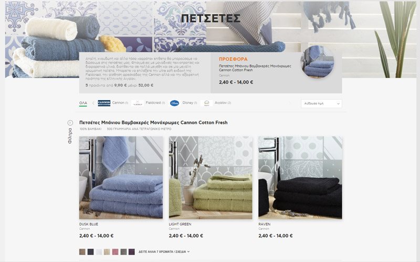This screenshot has width=420, height=262.
Task: Open the offer's Cannon Cotton Fresh product link
Action: tap(255, 68)
